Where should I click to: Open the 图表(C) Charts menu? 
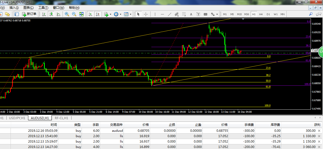pos(28,8)
